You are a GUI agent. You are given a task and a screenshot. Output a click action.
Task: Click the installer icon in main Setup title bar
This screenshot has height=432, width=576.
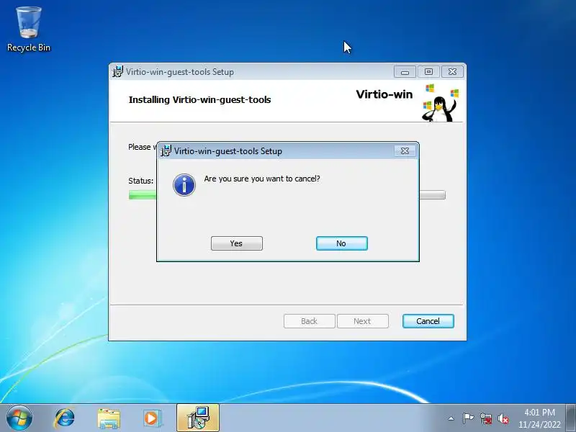(117, 71)
